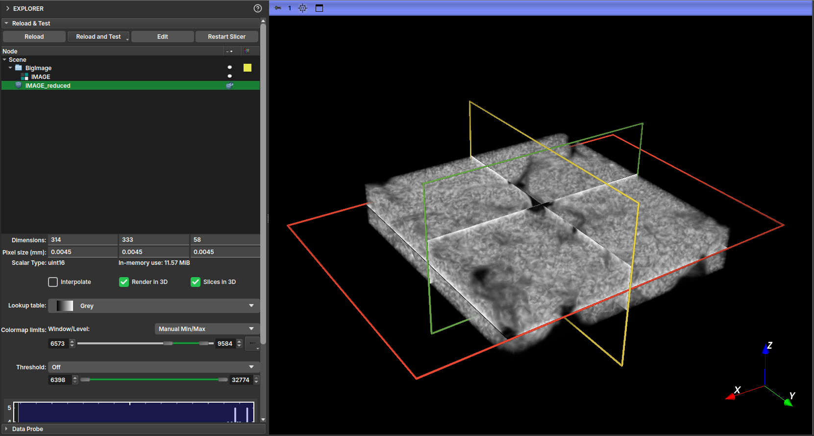Enable the Interpolate checkbox
814x436 pixels.
pyautogui.click(x=53, y=282)
